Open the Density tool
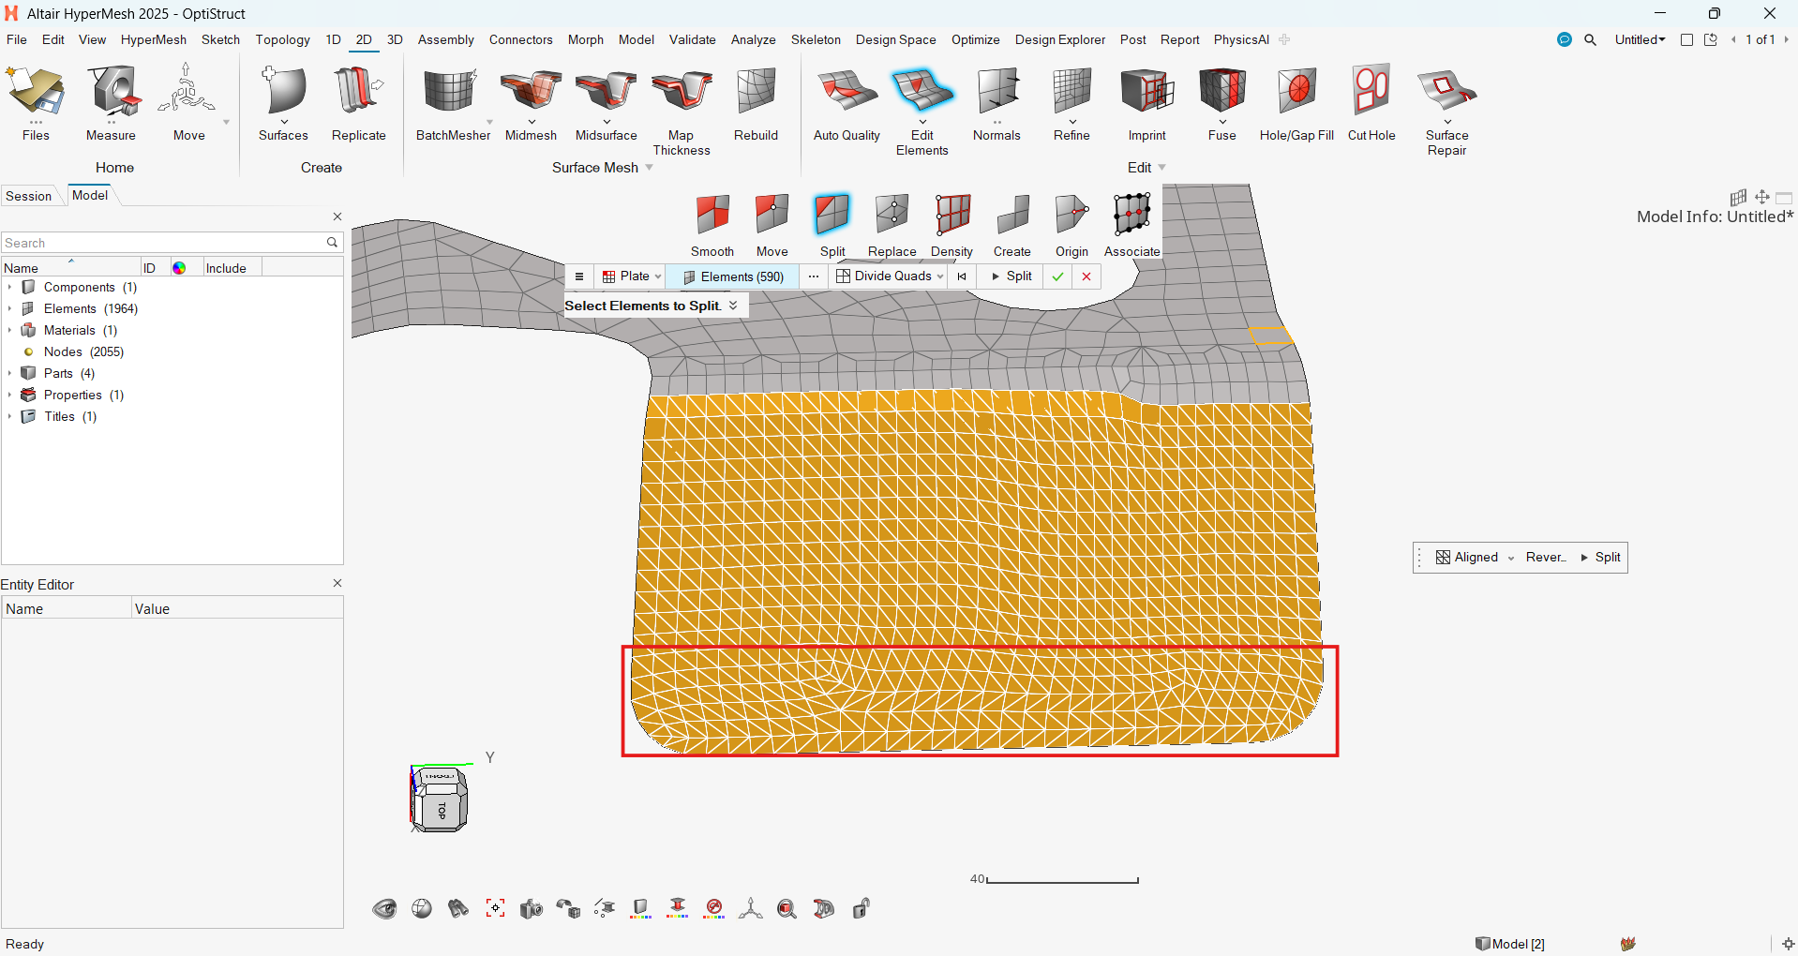 coord(951,225)
